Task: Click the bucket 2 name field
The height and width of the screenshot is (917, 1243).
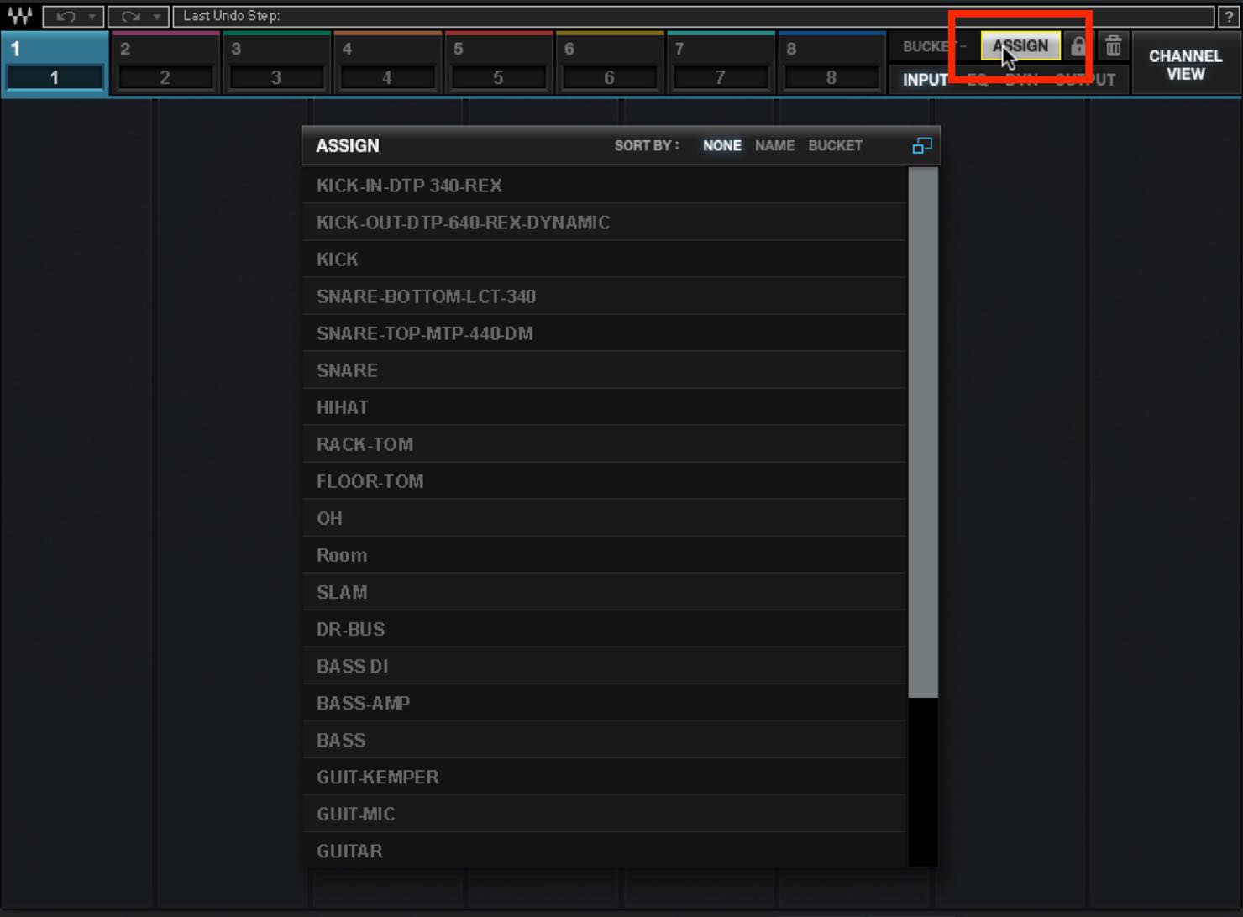Action: click(165, 78)
